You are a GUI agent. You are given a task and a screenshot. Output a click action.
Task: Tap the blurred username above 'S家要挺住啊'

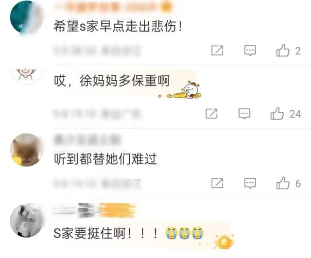[95, 210]
